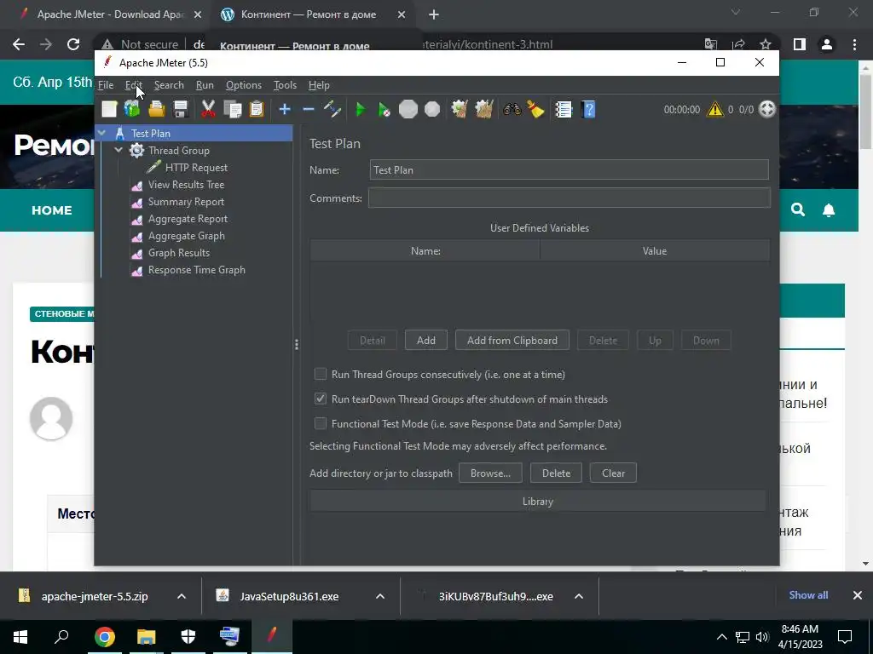Click the gray Stop icon
The height and width of the screenshot is (654, 873).
click(408, 109)
